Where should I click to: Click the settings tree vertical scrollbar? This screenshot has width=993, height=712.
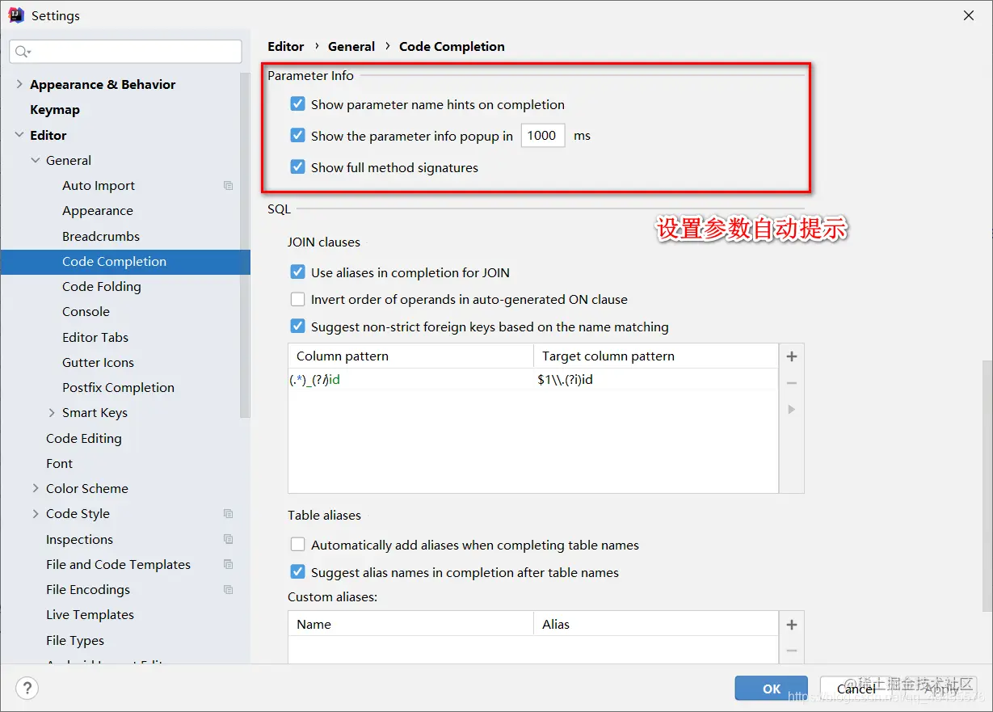coord(246,246)
